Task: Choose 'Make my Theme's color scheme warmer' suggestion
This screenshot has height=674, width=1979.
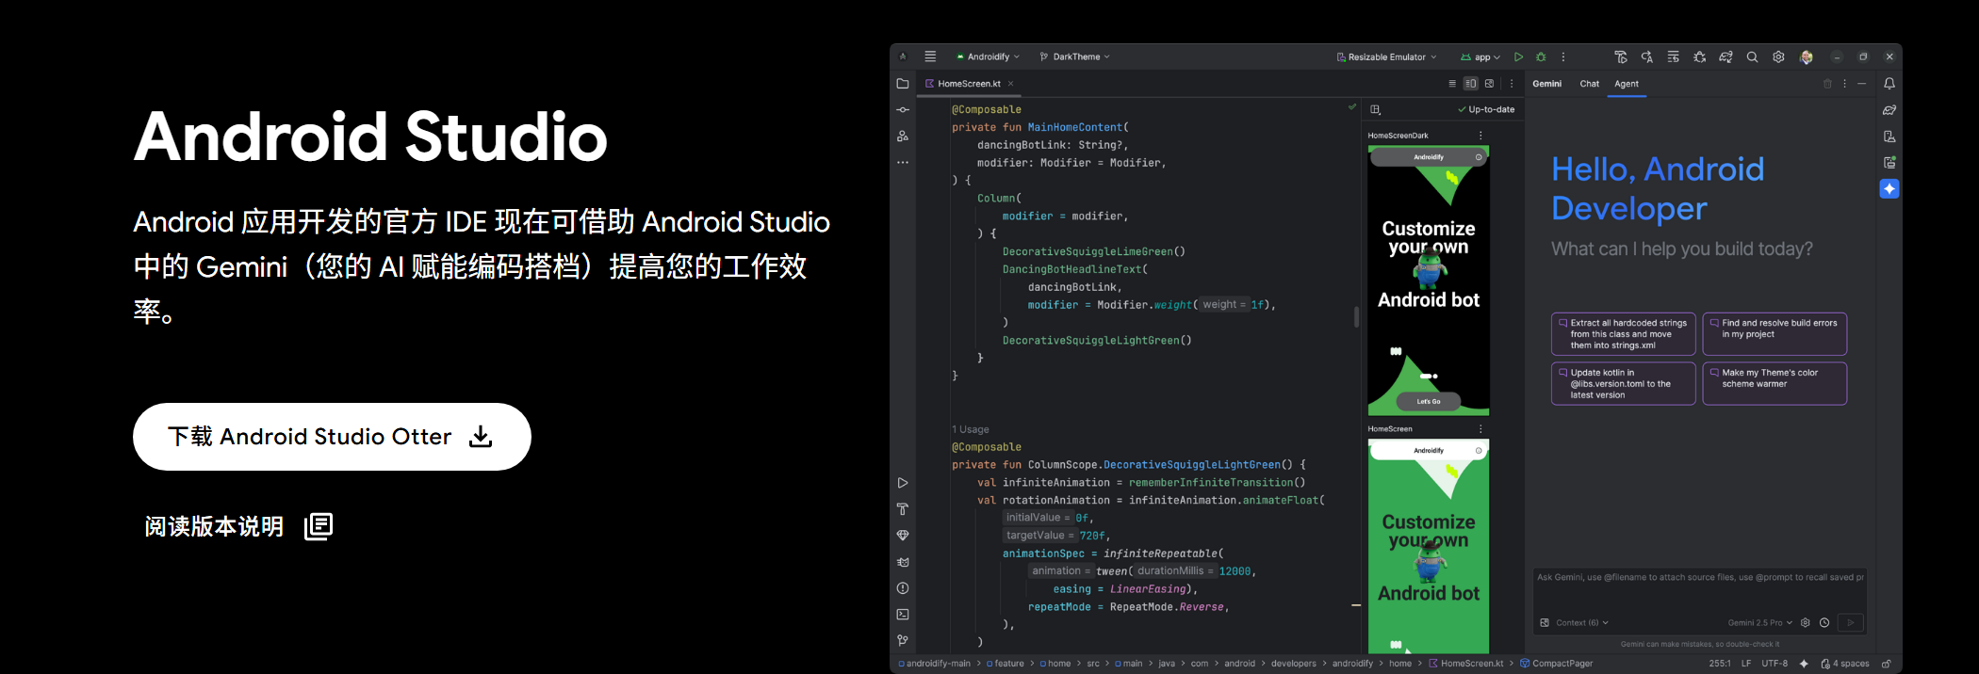Action: [1775, 384]
